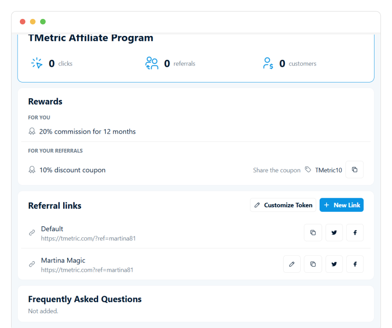Click the award icon beside 20% commission
The height and width of the screenshot is (328, 392).
tap(32, 131)
